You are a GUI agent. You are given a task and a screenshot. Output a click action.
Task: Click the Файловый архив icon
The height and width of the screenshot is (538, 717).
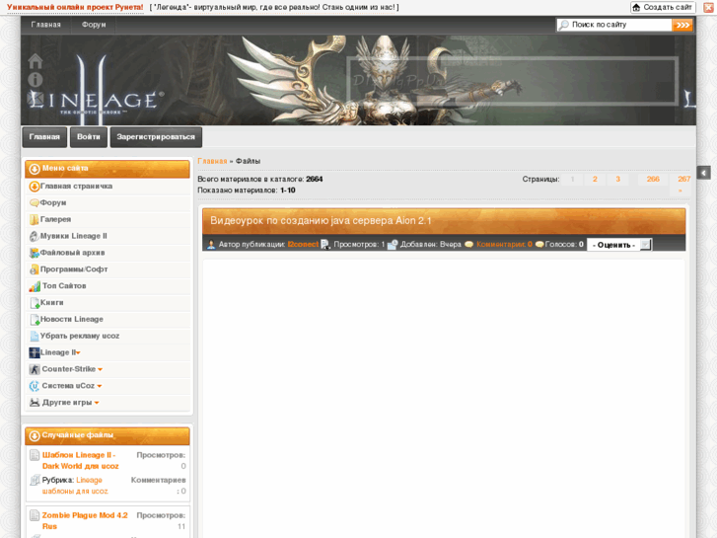tap(34, 253)
